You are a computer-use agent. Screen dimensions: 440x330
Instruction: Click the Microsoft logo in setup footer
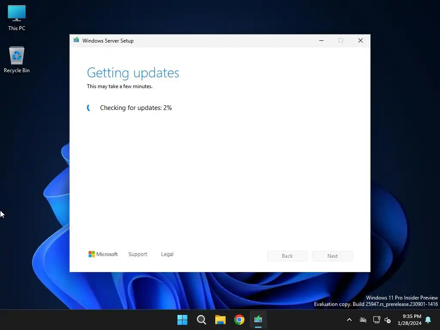tap(103, 254)
